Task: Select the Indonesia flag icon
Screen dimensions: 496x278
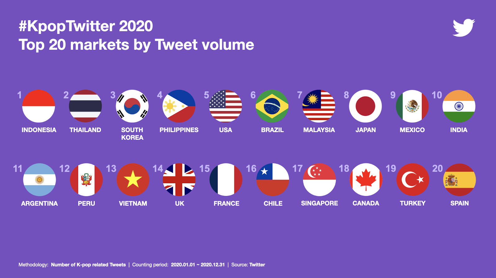Action: 39,106
